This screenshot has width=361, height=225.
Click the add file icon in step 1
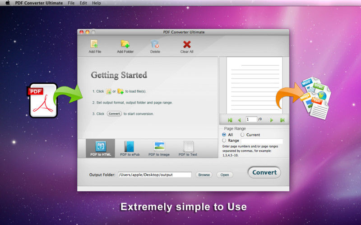click(108, 91)
